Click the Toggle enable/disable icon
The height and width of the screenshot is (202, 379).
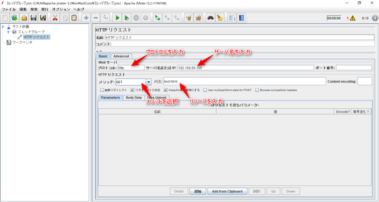click(105, 18)
